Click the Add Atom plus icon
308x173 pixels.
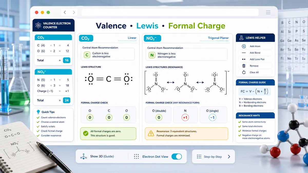coord(244,46)
